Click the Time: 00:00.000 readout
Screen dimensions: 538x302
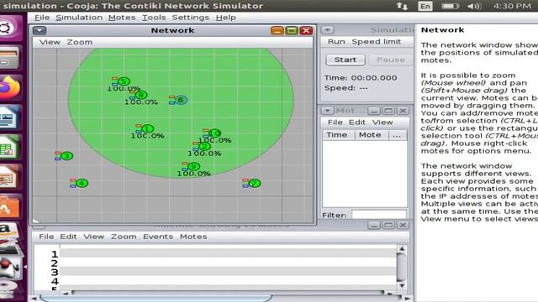[361, 78]
